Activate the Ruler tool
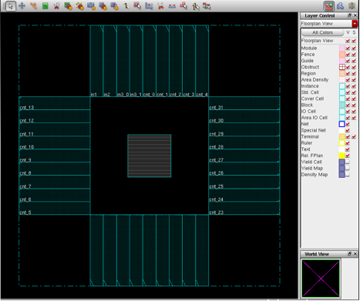 tap(33, 5)
